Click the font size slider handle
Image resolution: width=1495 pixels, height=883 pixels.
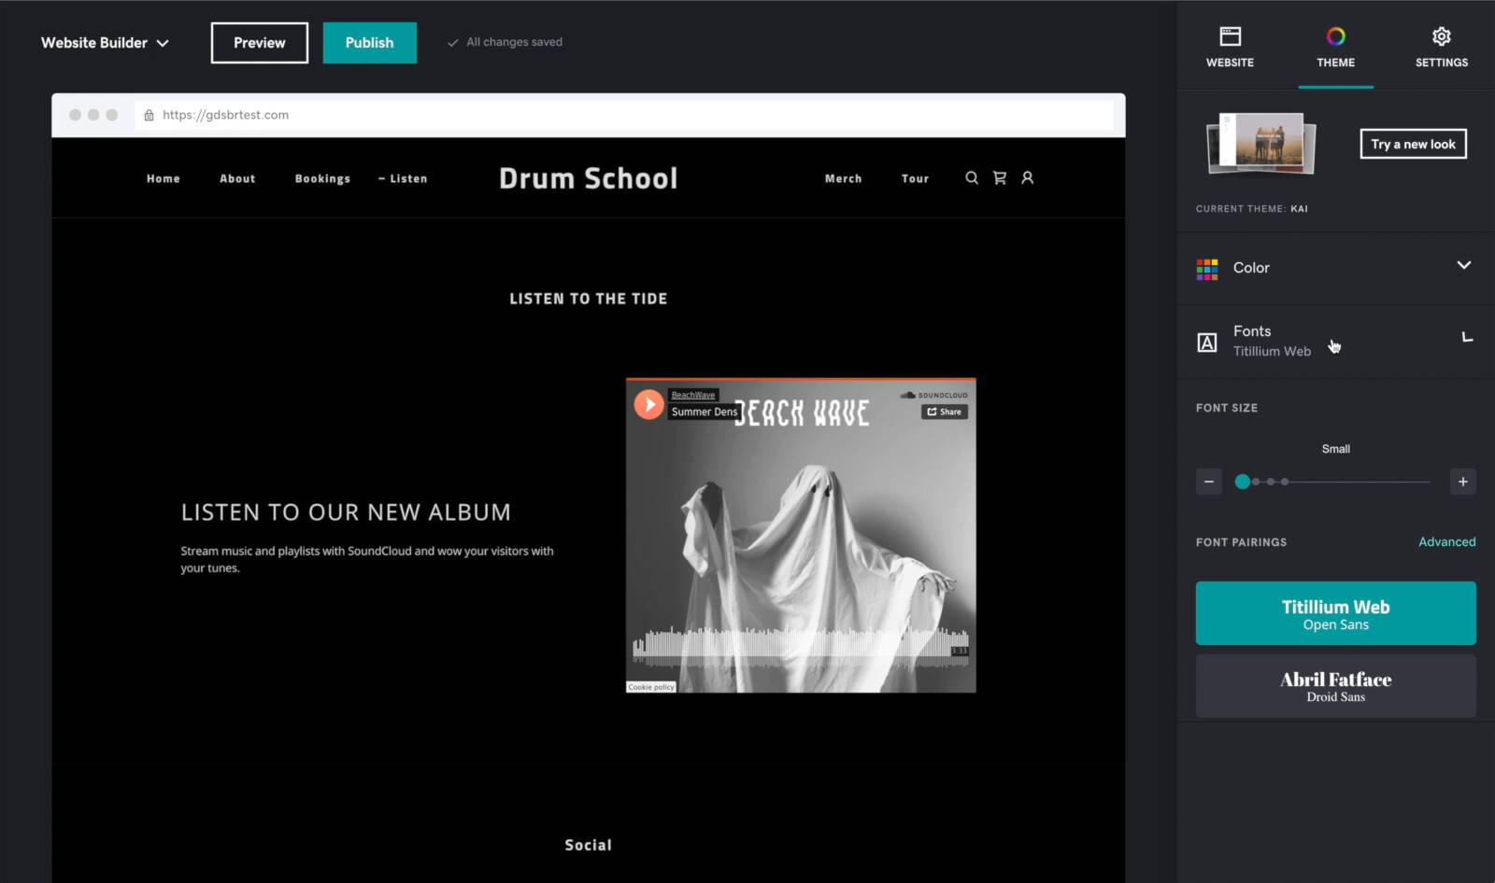[1242, 482]
